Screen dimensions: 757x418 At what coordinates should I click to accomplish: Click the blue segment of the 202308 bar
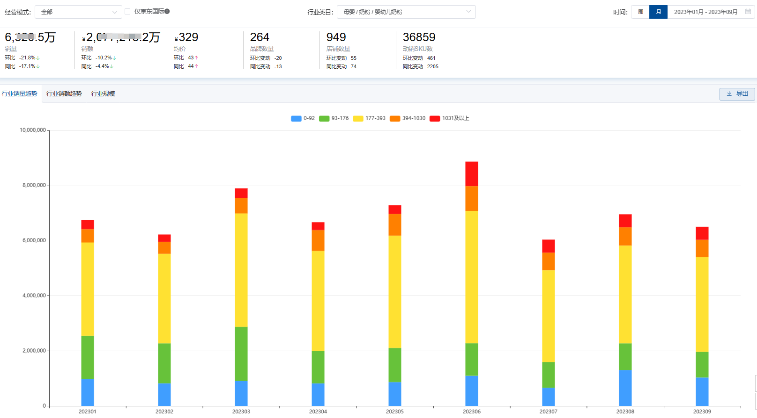click(625, 388)
